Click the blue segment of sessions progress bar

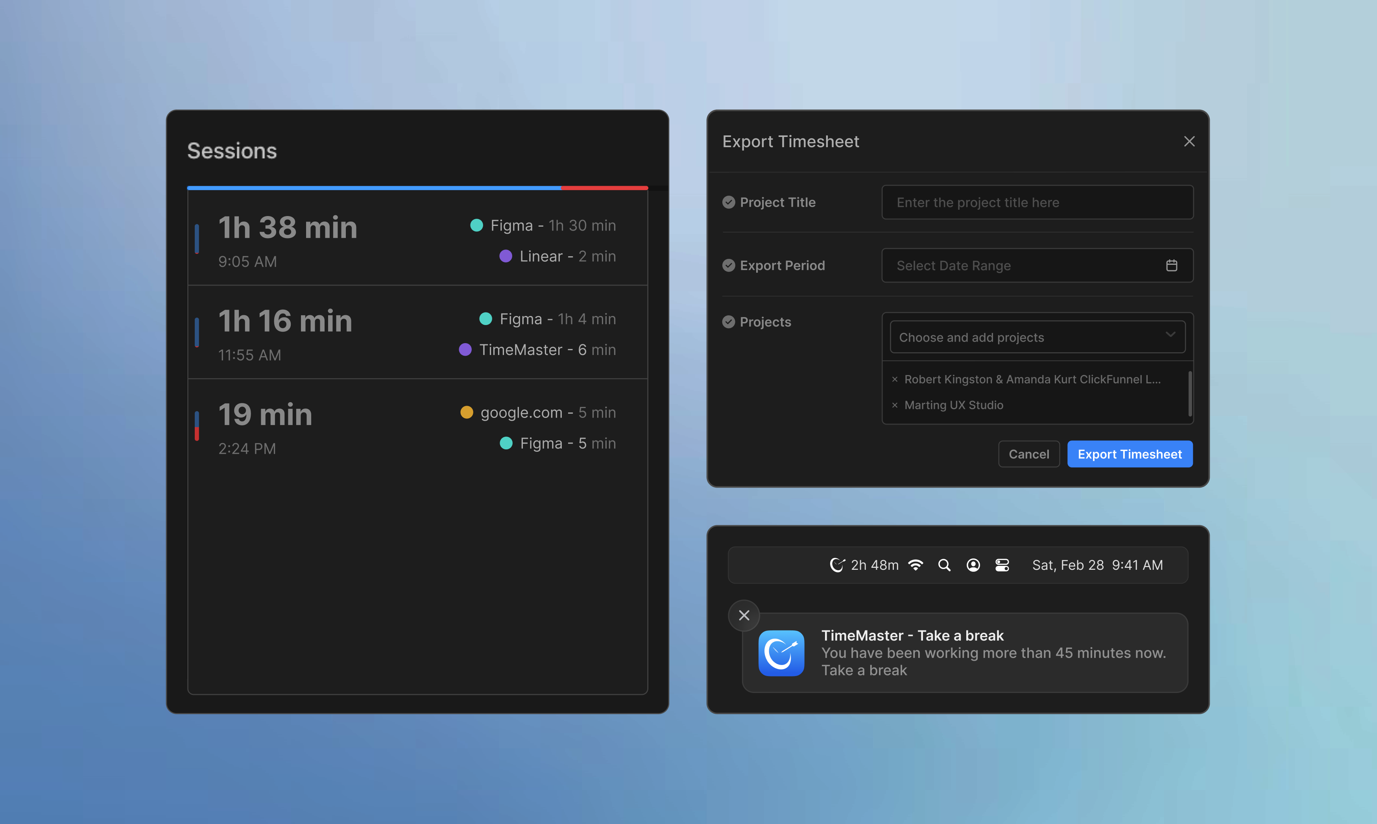pyautogui.click(x=374, y=188)
